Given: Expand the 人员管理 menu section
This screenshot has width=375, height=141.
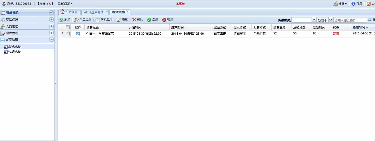Looking at the screenshot, I should tap(51, 26).
